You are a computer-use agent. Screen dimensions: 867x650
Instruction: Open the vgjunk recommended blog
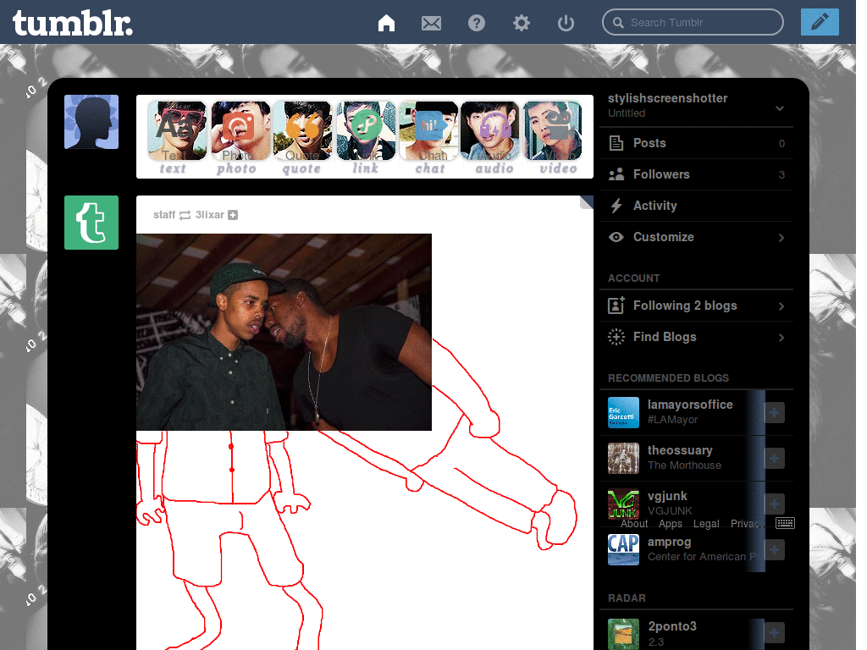(667, 496)
